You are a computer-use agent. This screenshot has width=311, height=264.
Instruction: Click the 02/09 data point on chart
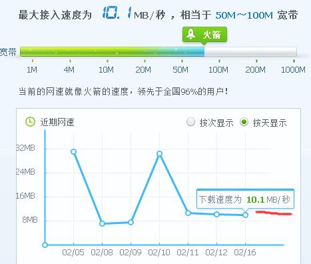tap(131, 222)
